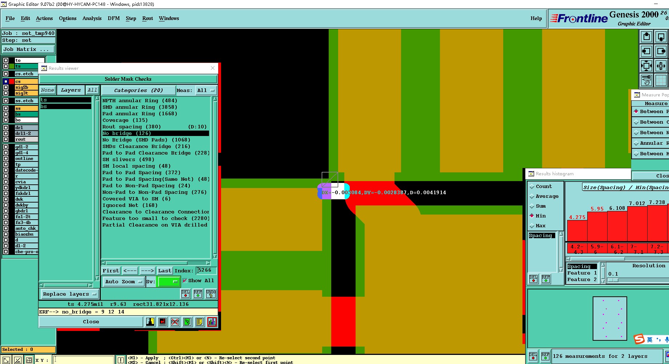Click the REF icon under histogram list
This screenshot has height=364, width=669.
[546, 279]
